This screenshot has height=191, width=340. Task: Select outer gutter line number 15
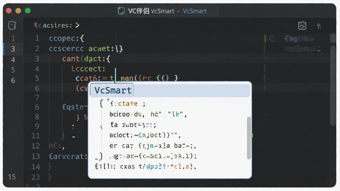12,177
